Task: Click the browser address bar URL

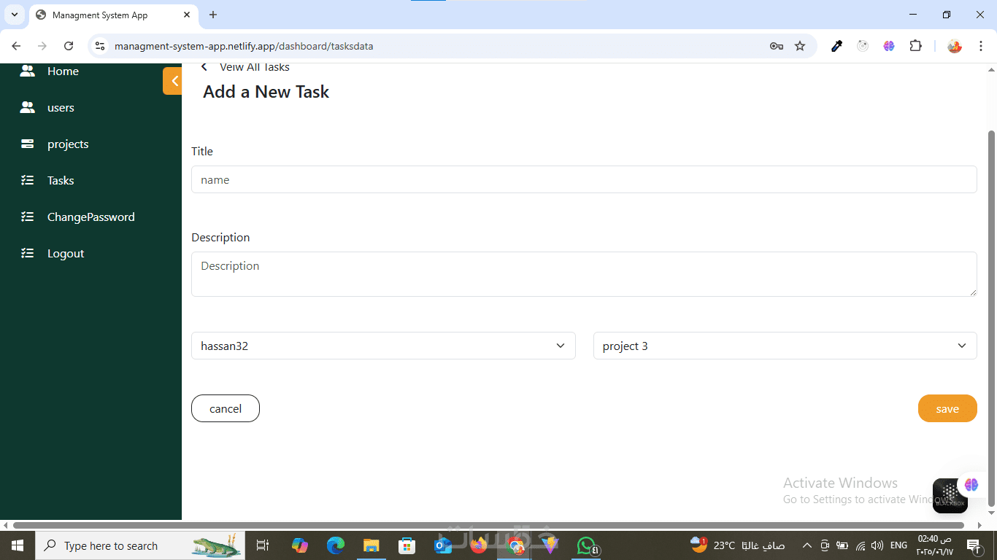Action: (244, 46)
